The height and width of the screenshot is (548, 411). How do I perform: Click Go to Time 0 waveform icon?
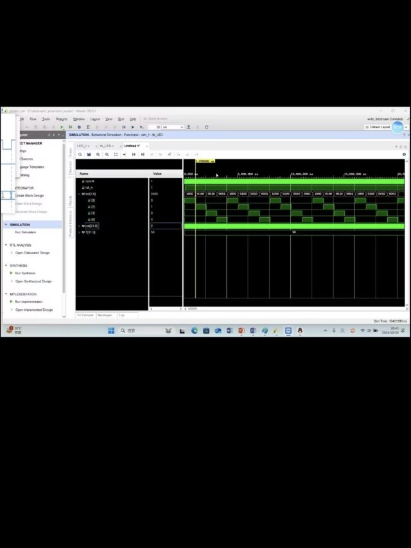tap(134, 154)
